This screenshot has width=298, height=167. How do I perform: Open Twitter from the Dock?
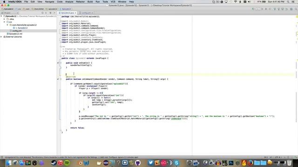pos(150,163)
